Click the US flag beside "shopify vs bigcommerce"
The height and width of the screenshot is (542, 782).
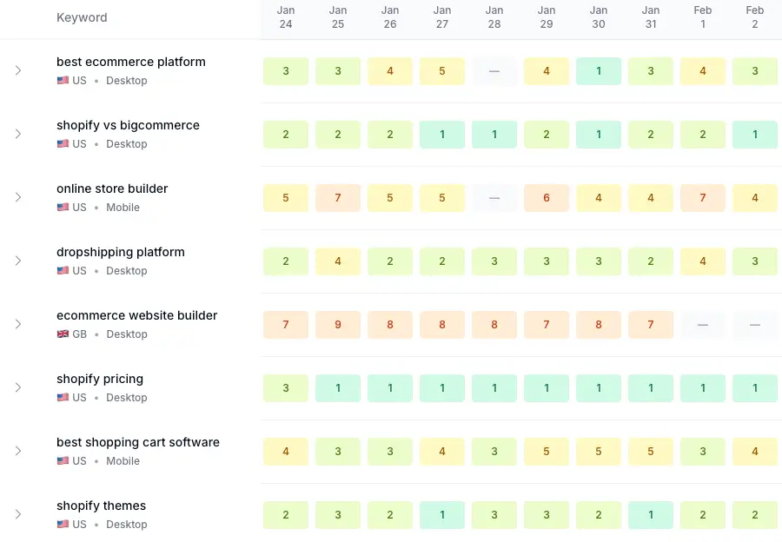coord(63,143)
